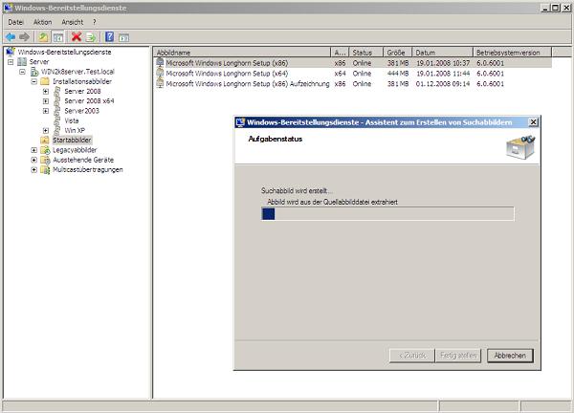Viewport: 574px width, 413px height.
Task: Expand the Multicastübertragungen node
Action: 34,170
